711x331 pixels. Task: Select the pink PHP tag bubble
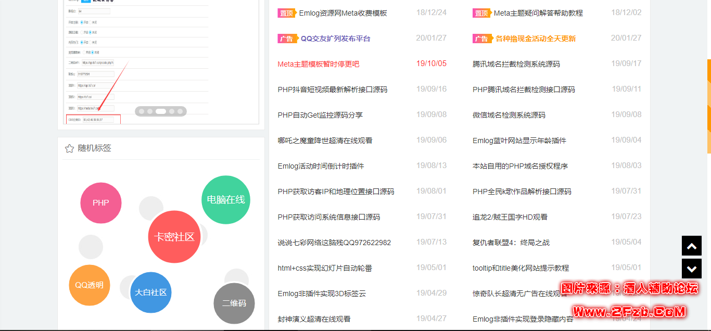101,203
